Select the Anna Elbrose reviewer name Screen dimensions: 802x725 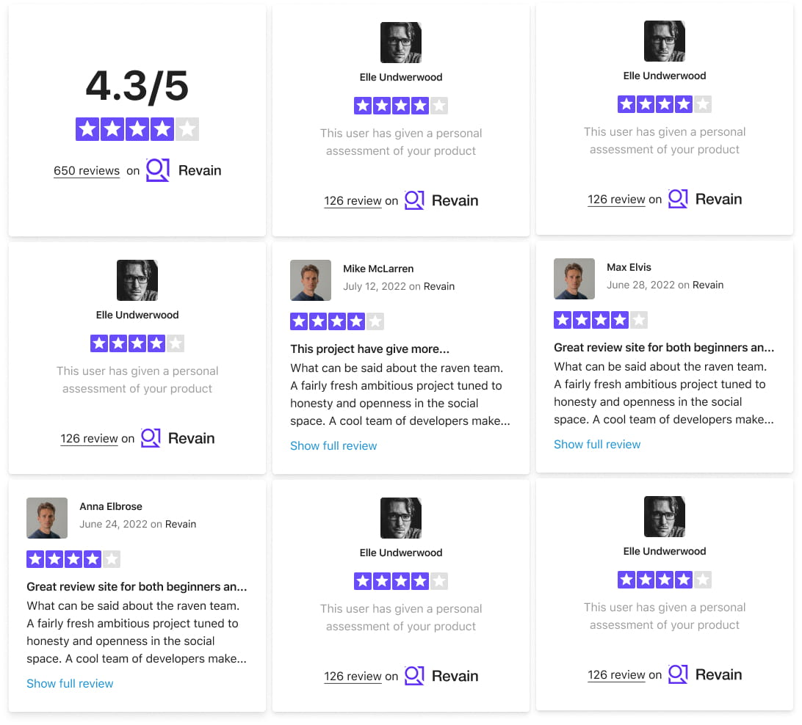coord(111,506)
